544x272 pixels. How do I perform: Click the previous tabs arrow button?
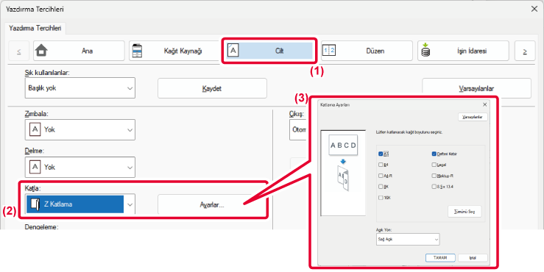[18, 51]
